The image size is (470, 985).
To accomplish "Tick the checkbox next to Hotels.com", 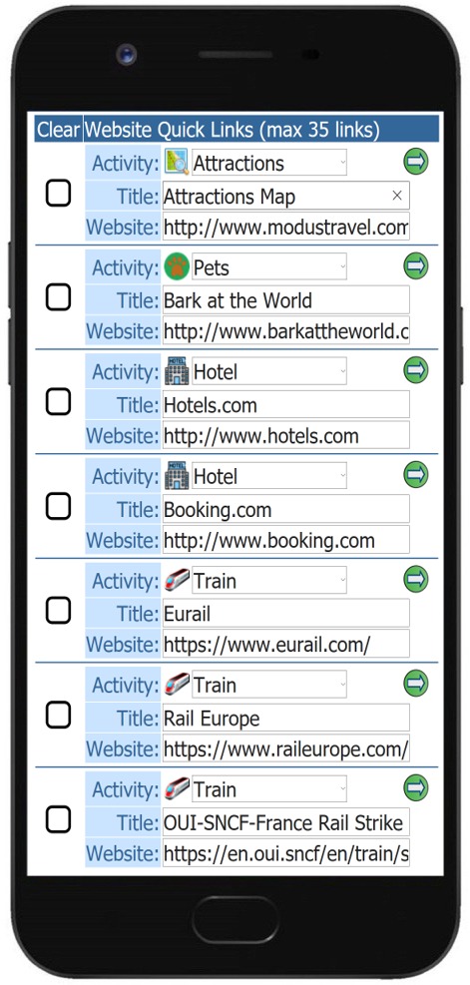I will point(59,402).
